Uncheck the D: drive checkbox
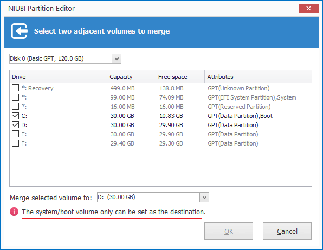Viewport: 323px width, 250px height. 16,125
